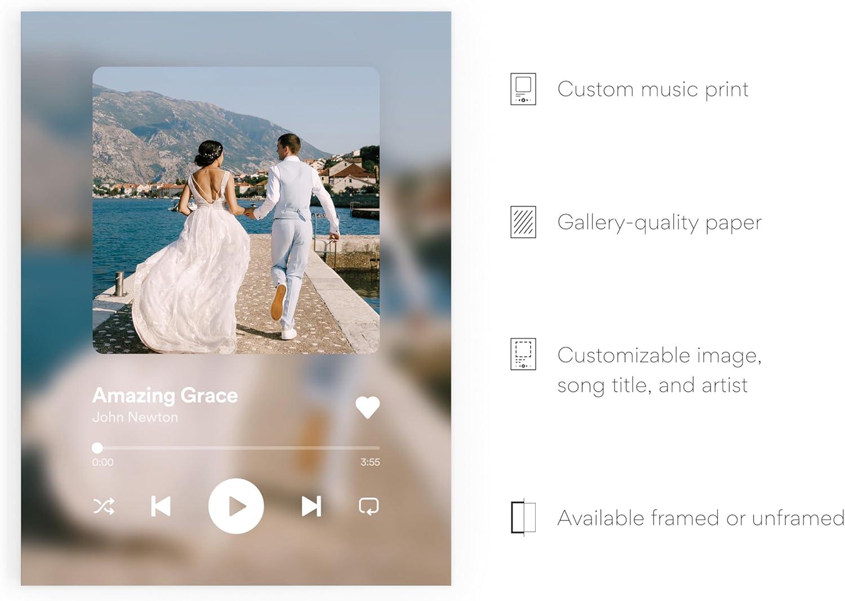Click "Available framed or unframed" text

point(701,518)
